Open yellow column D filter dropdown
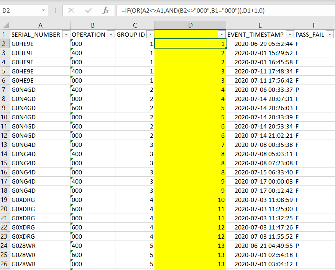This screenshot has height=270, width=335. [x=221, y=35]
